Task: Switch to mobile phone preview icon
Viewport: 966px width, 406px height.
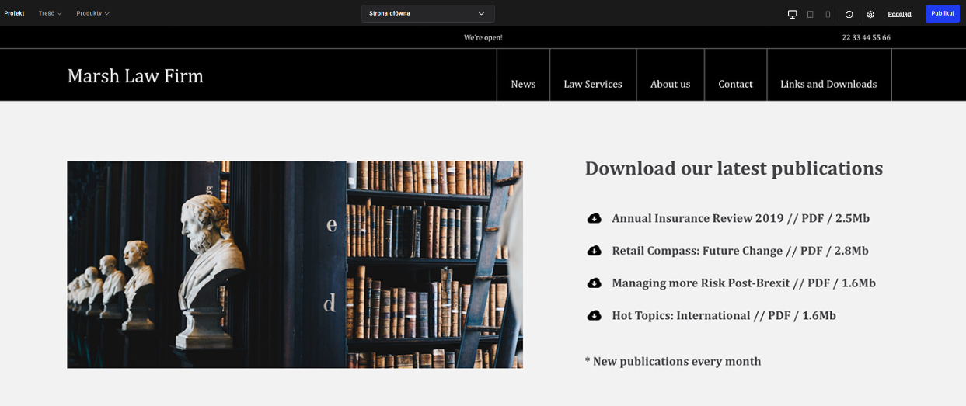Action: [828, 14]
